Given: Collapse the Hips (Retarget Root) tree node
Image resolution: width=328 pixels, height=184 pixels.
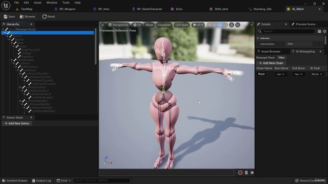Looking at the screenshot, I should pyautogui.click(x=3, y=30).
